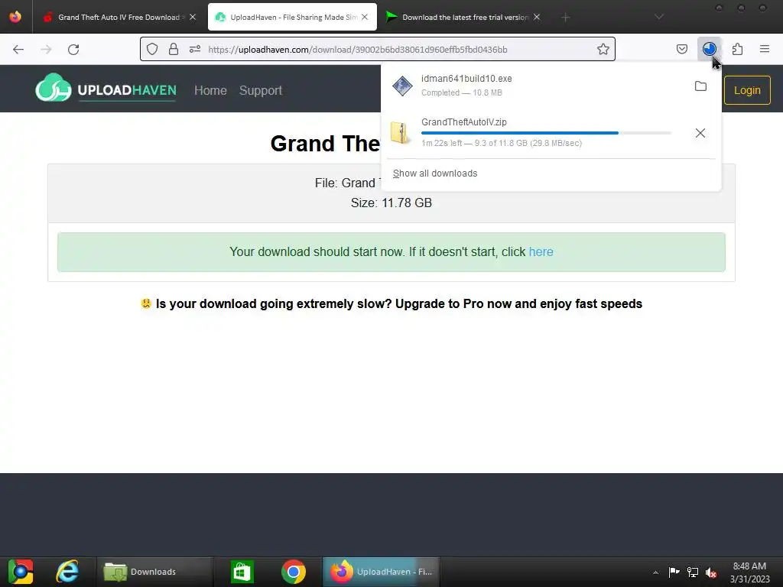Viewport: 783px width, 587px height.
Task: Reload the current page
Action: tap(73, 50)
